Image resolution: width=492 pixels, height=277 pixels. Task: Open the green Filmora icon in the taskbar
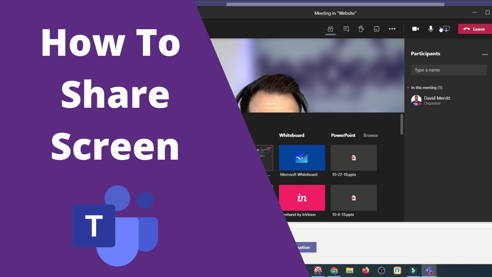[x=413, y=270]
